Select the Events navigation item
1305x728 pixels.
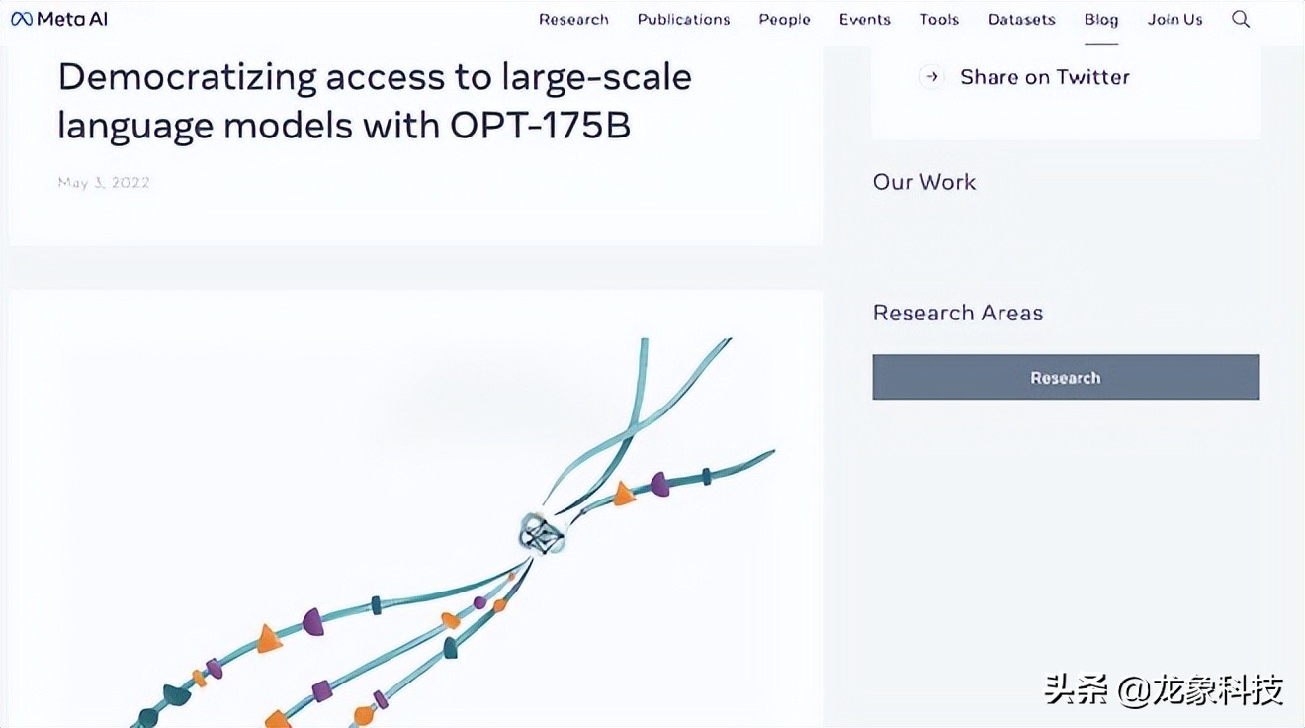(x=864, y=19)
